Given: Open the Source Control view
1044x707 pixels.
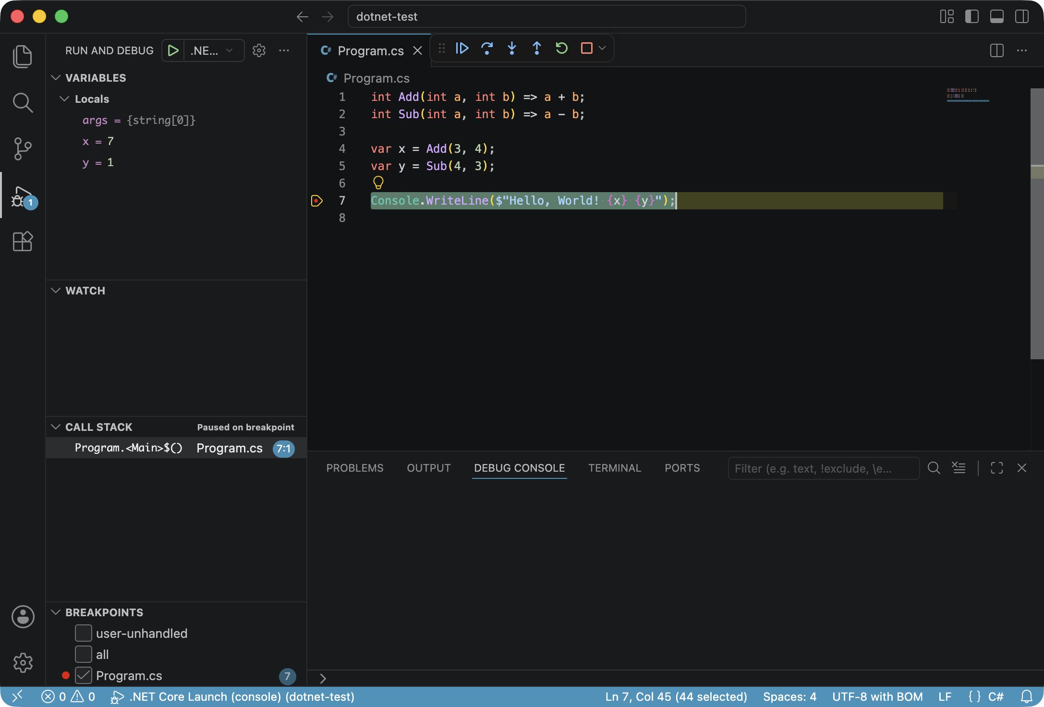Looking at the screenshot, I should 23,148.
